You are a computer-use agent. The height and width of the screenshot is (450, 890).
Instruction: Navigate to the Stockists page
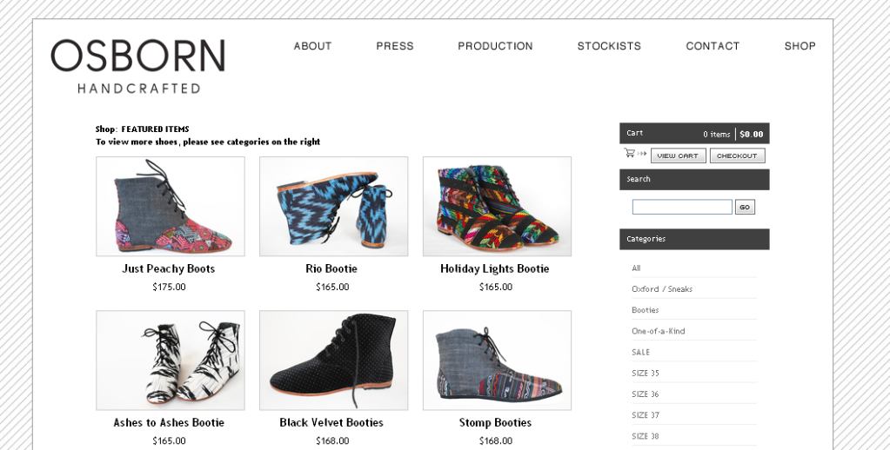pyautogui.click(x=609, y=46)
